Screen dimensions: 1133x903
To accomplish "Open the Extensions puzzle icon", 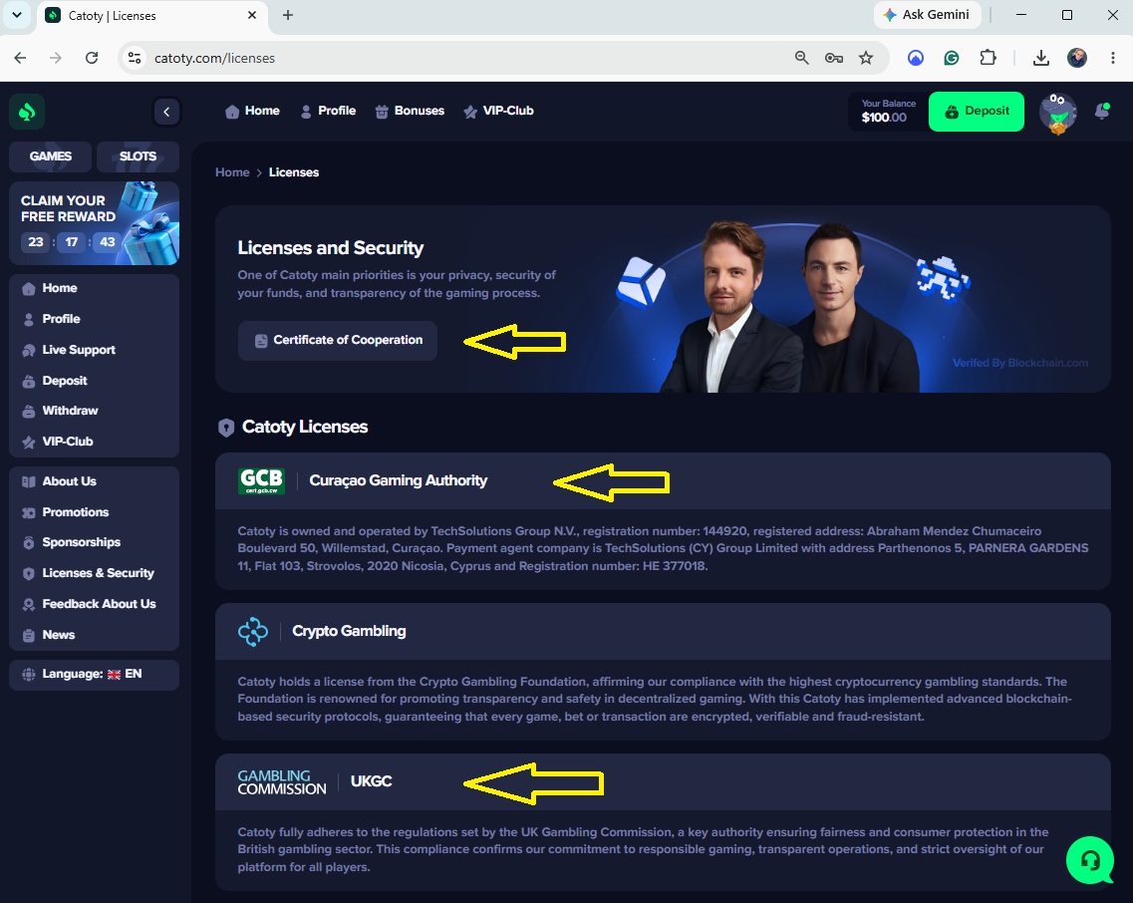I will pos(988,58).
